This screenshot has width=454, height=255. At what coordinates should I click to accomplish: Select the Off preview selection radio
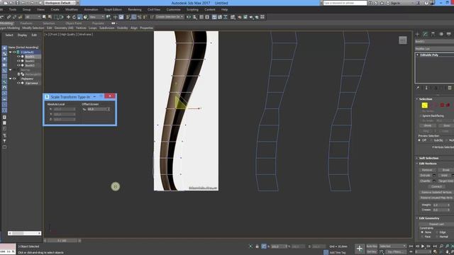click(x=419, y=140)
